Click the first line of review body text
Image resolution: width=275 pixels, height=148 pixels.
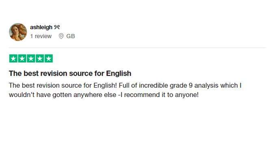click(x=125, y=85)
